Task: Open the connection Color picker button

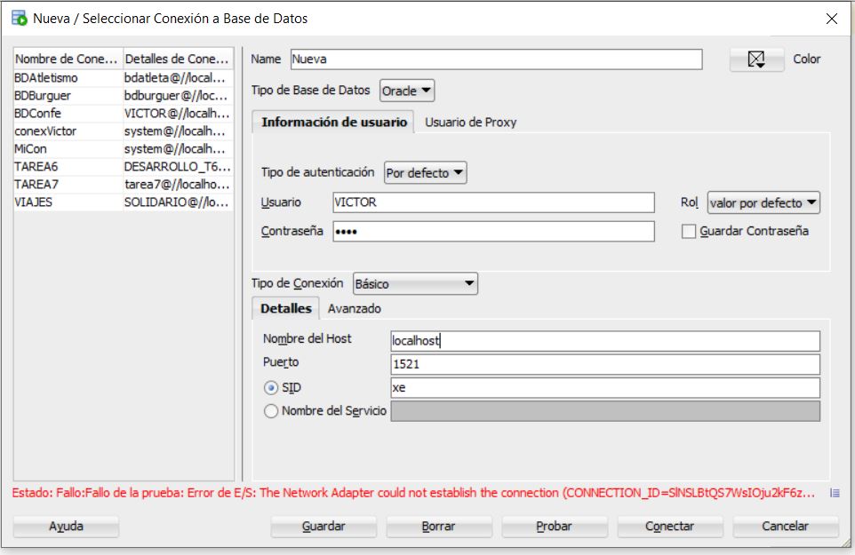Action: 756,59
